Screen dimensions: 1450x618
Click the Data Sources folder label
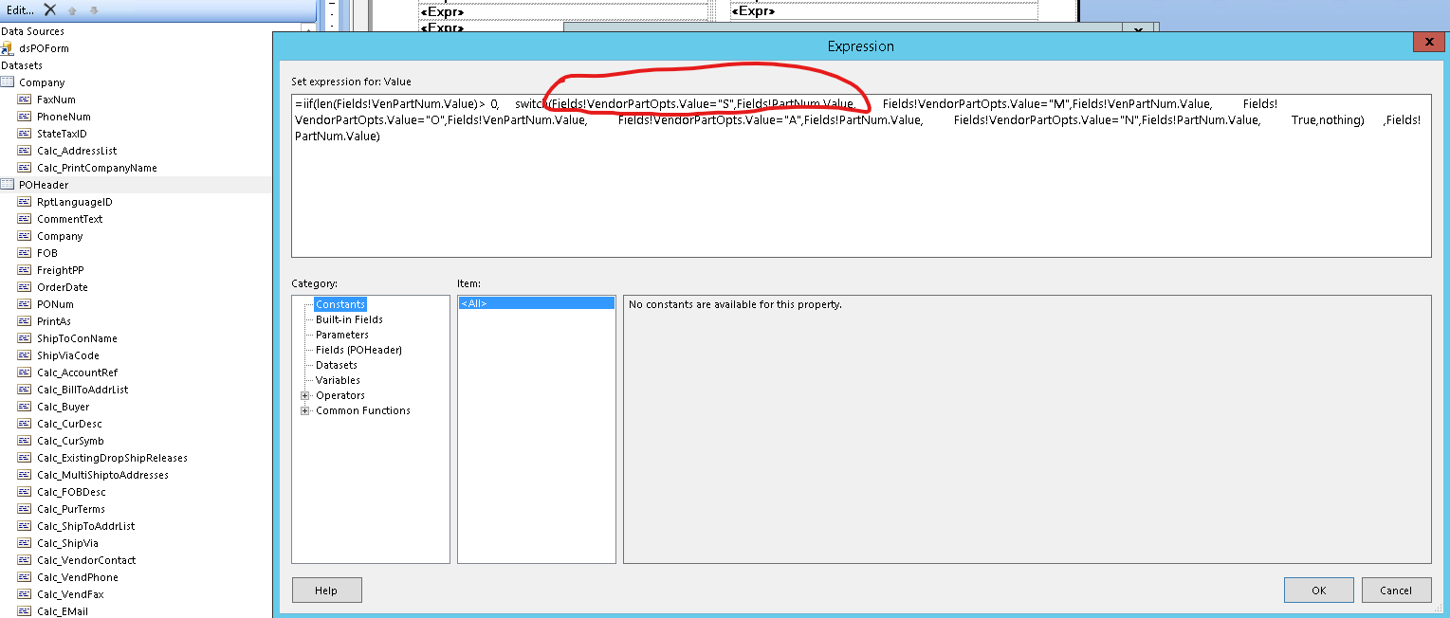coord(32,31)
